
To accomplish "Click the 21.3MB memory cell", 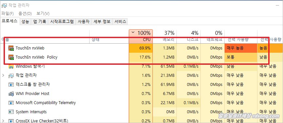I will click(x=165, y=75).
